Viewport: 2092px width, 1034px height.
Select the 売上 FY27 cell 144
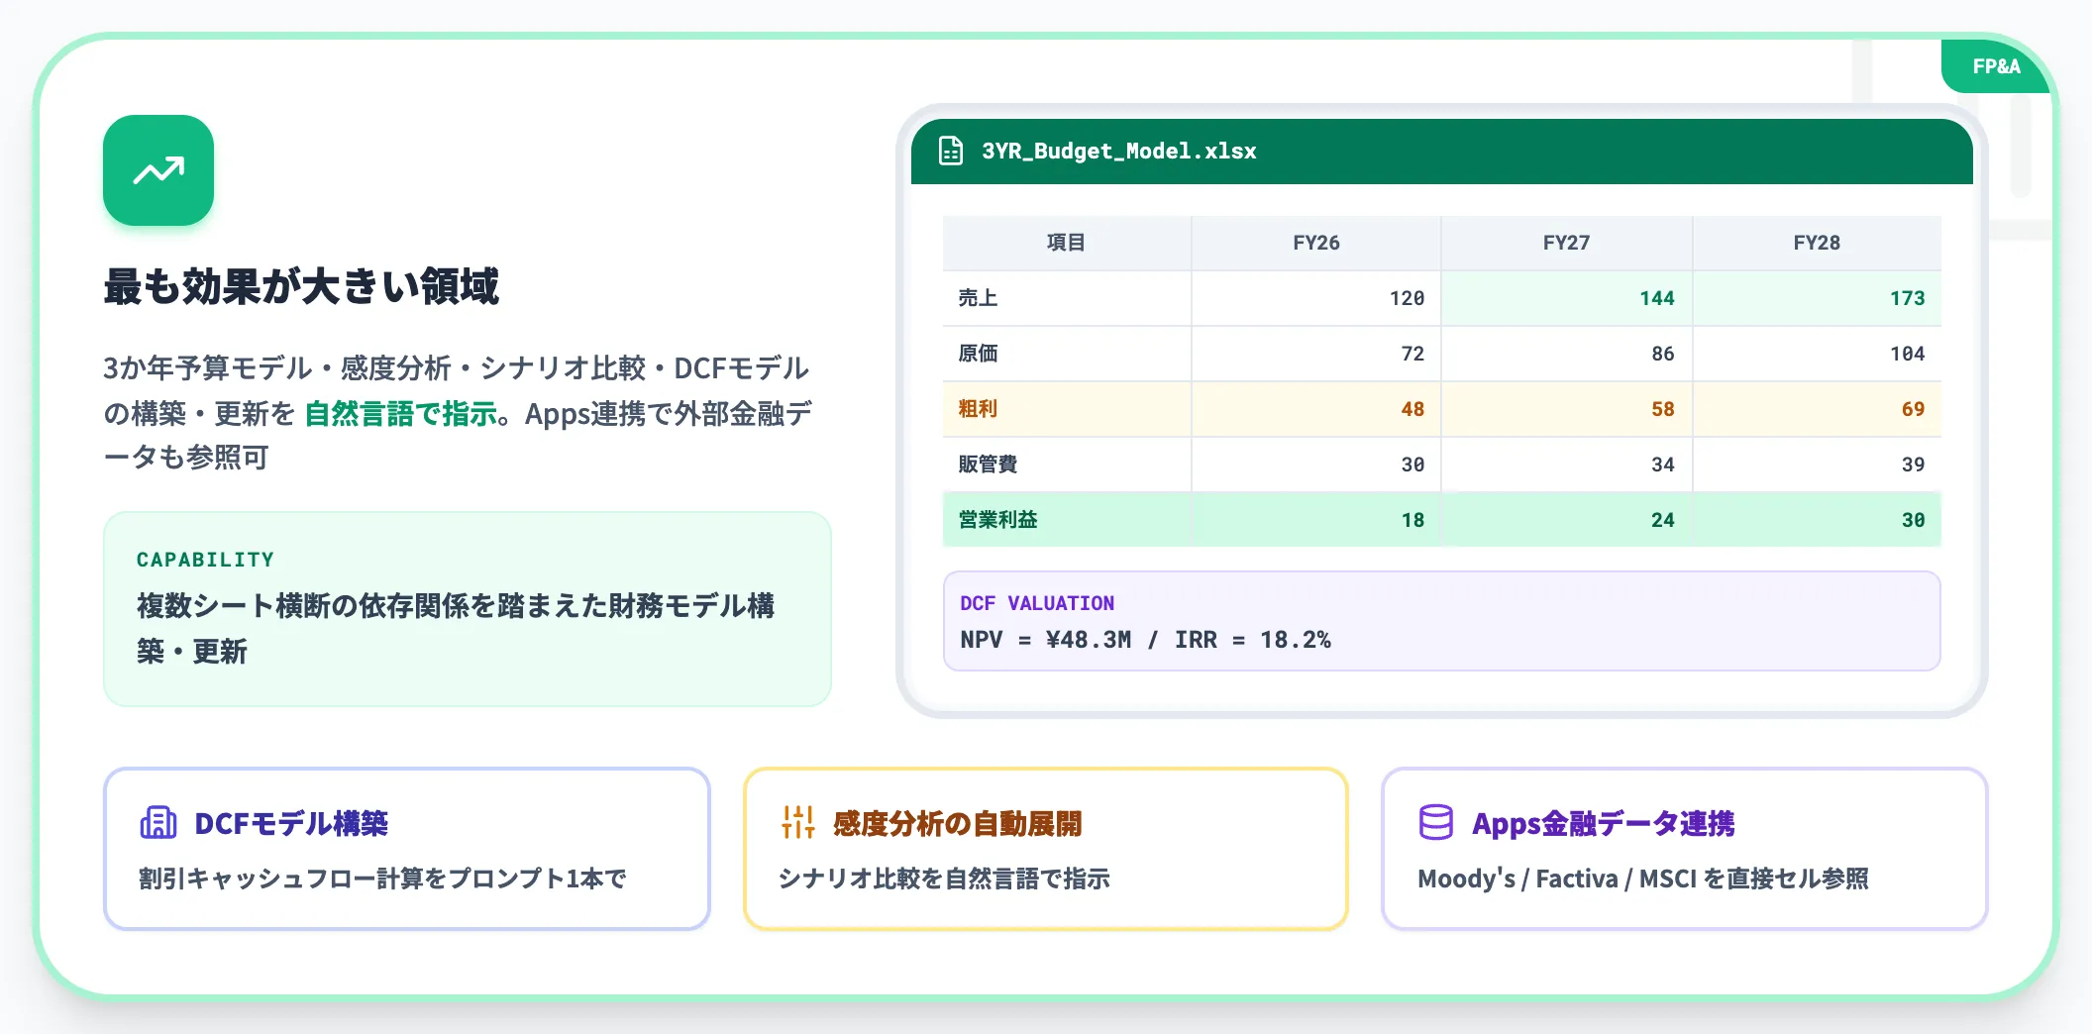click(1567, 298)
